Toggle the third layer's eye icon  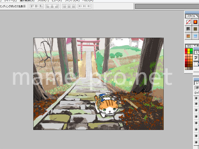point(196,110)
